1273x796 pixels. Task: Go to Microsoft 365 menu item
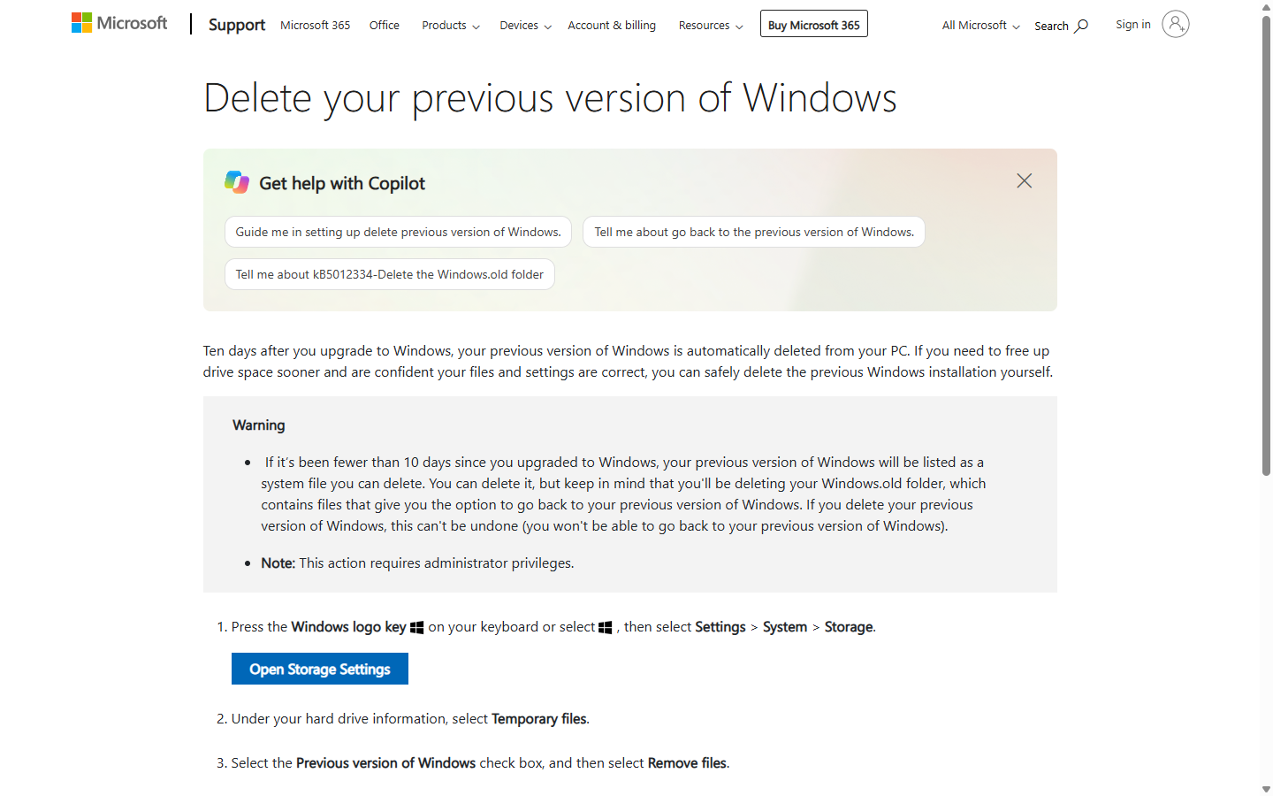pyautogui.click(x=315, y=25)
